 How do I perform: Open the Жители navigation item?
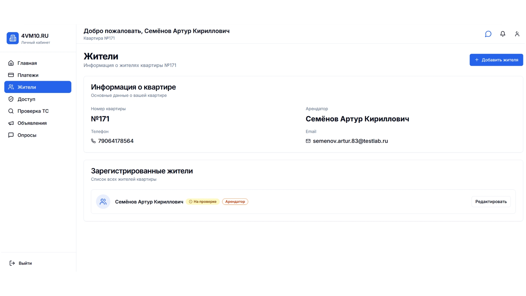pyautogui.click(x=27, y=87)
